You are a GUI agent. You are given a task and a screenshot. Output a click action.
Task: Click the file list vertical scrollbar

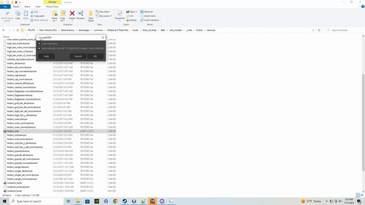tap(363, 123)
